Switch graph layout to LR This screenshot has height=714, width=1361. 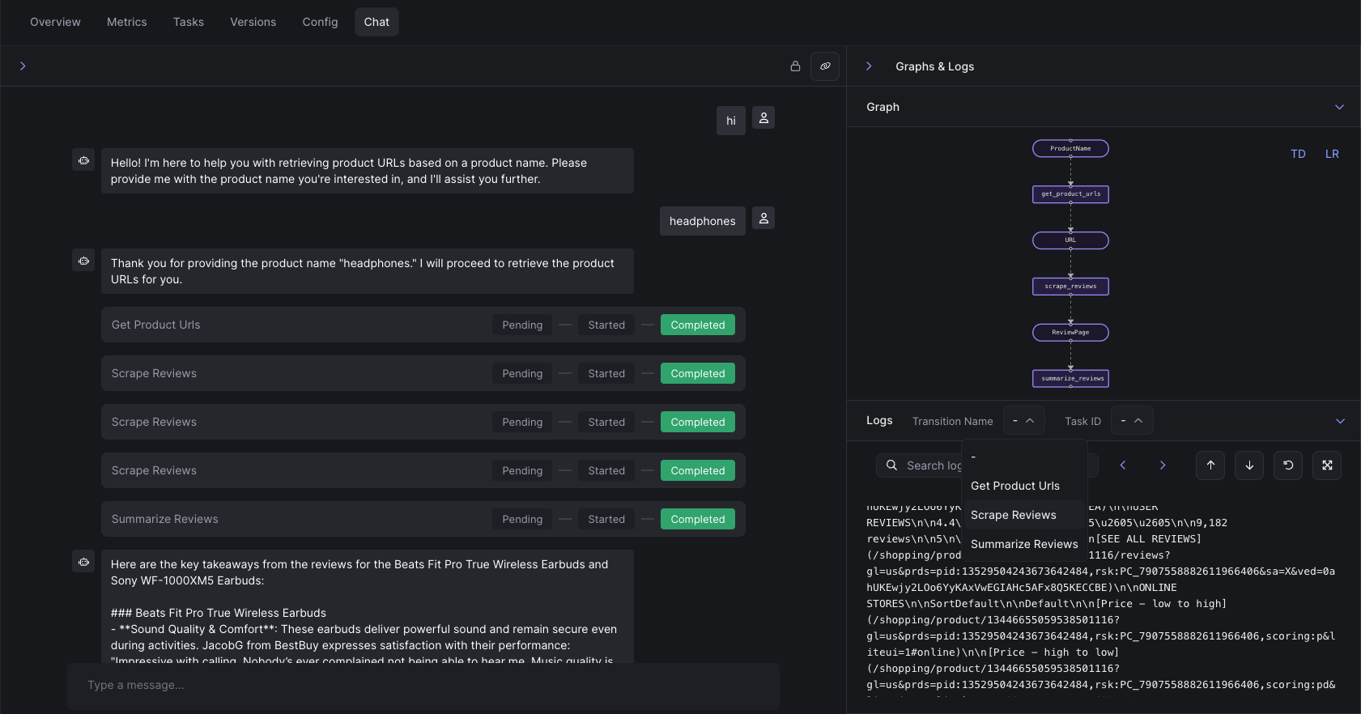point(1332,154)
